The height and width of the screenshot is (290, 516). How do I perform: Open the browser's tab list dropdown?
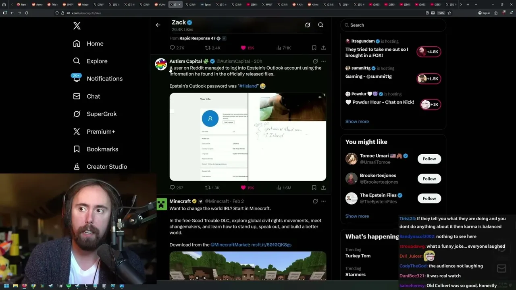(476, 4)
